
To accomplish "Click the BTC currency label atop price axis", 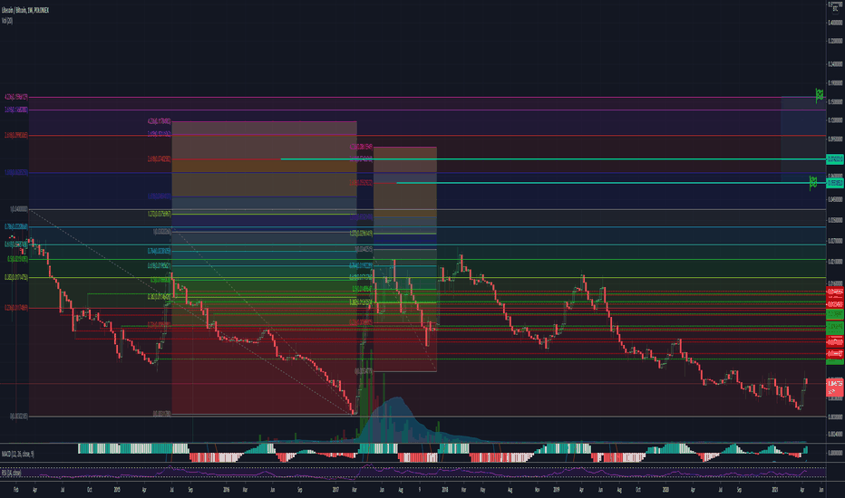I will (x=835, y=9).
